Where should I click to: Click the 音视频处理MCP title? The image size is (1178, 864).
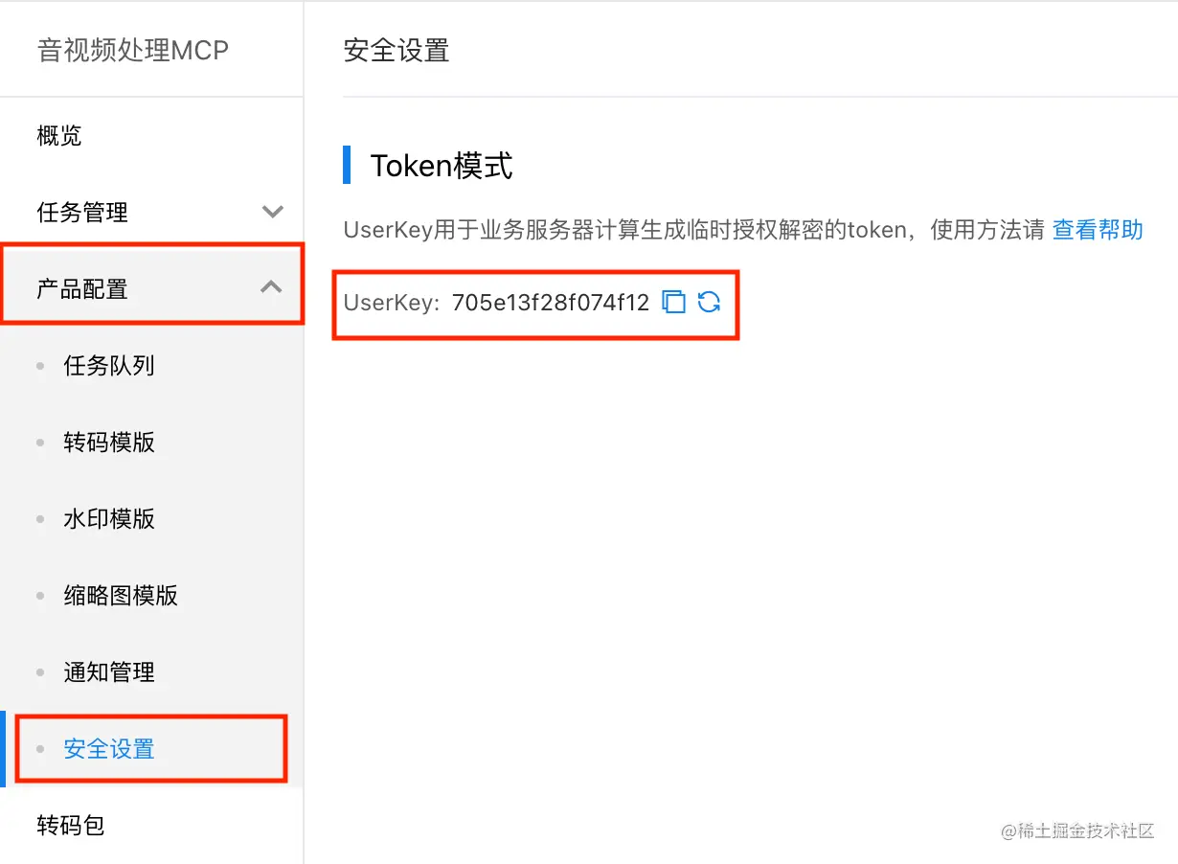[x=131, y=49]
